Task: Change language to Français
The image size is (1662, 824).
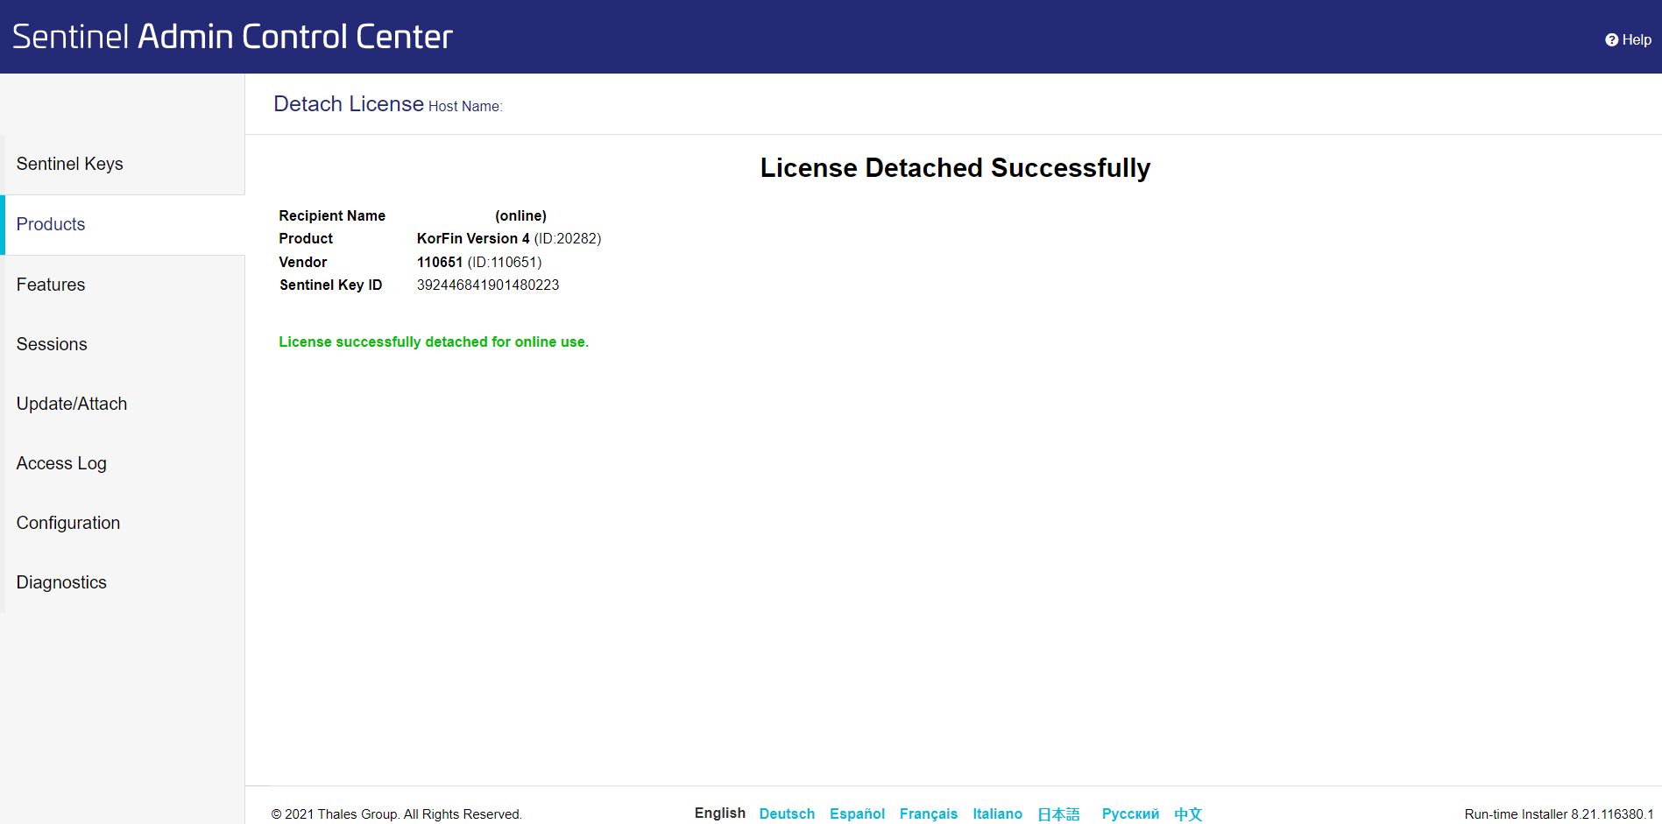Action: coord(928,813)
